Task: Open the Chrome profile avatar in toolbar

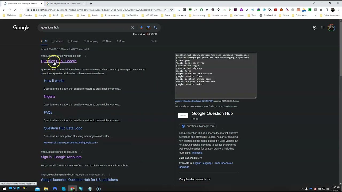Action: coord(333,10)
